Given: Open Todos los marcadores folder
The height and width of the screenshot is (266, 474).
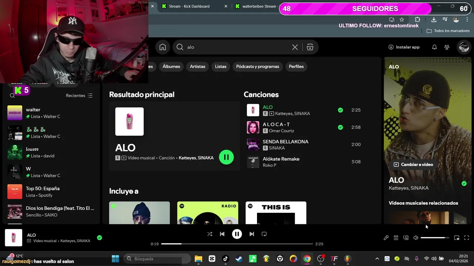Looking at the screenshot, I should click(448, 31).
